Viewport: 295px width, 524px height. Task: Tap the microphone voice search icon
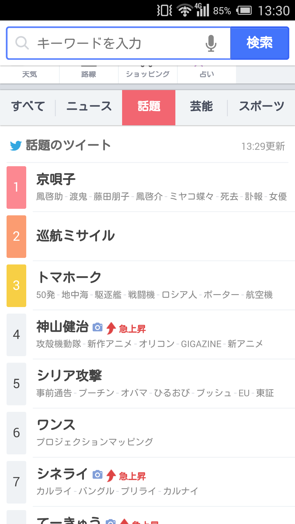point(211,43)
